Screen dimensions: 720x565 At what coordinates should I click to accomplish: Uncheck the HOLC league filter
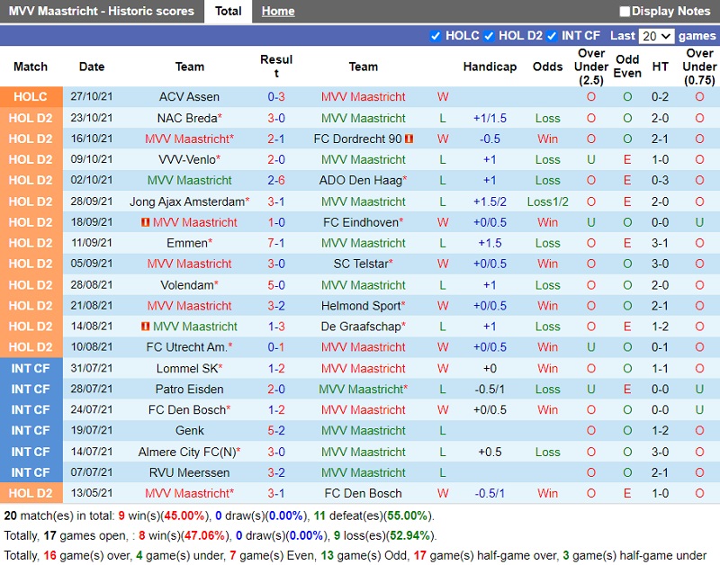(x=436, y=36)
